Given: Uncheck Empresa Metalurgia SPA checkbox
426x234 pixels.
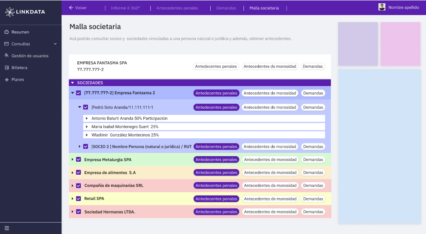Looking at the screenshot, I should click(x=78, y=160).
